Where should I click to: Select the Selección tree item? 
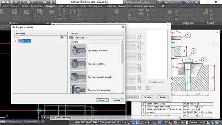pos(26,41)
